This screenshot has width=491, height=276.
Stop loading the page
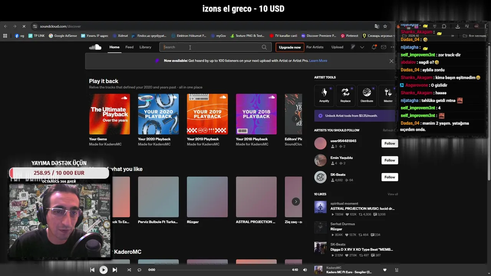(x=24, y=26)
